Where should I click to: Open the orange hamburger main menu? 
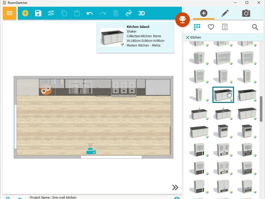pyautogui.click(x=9, y=13)
